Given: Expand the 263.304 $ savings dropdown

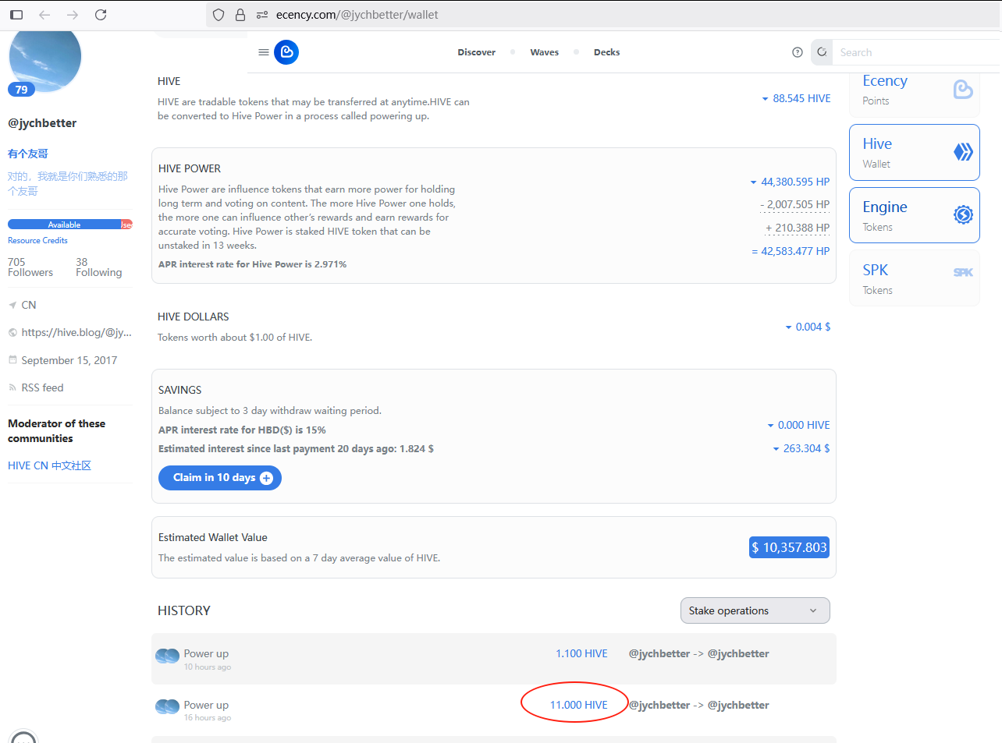Looking at the screenshot, I should point(801,448).
